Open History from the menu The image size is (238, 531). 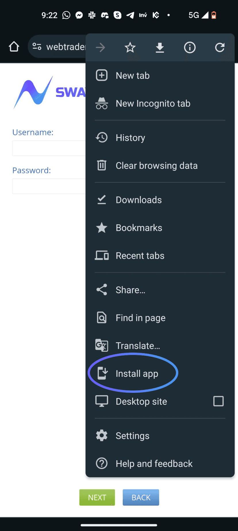click(160, 138)
